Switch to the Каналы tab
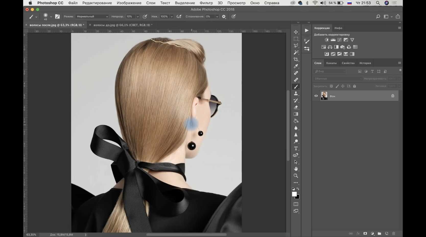The image size is (426, 237). 331,63
